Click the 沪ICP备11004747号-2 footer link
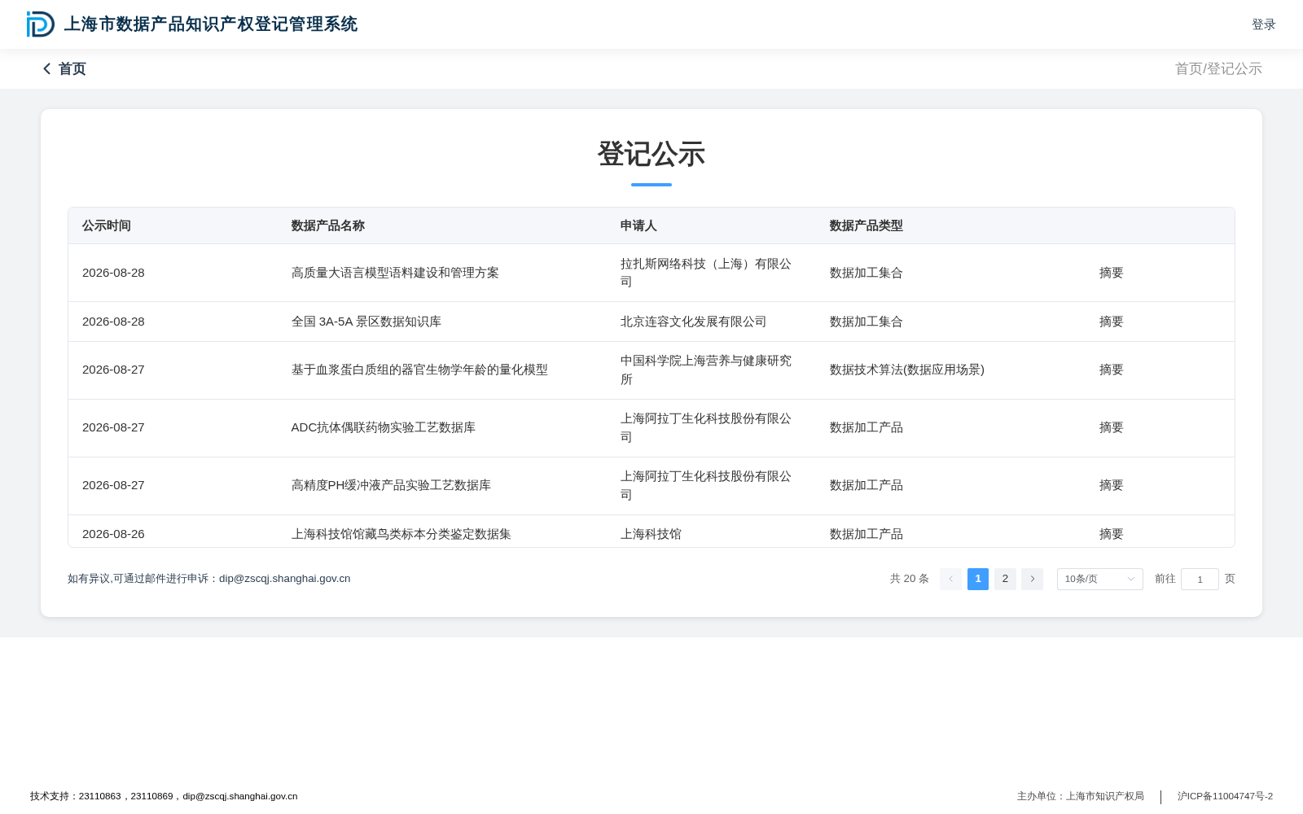 tap(1225, 796)
